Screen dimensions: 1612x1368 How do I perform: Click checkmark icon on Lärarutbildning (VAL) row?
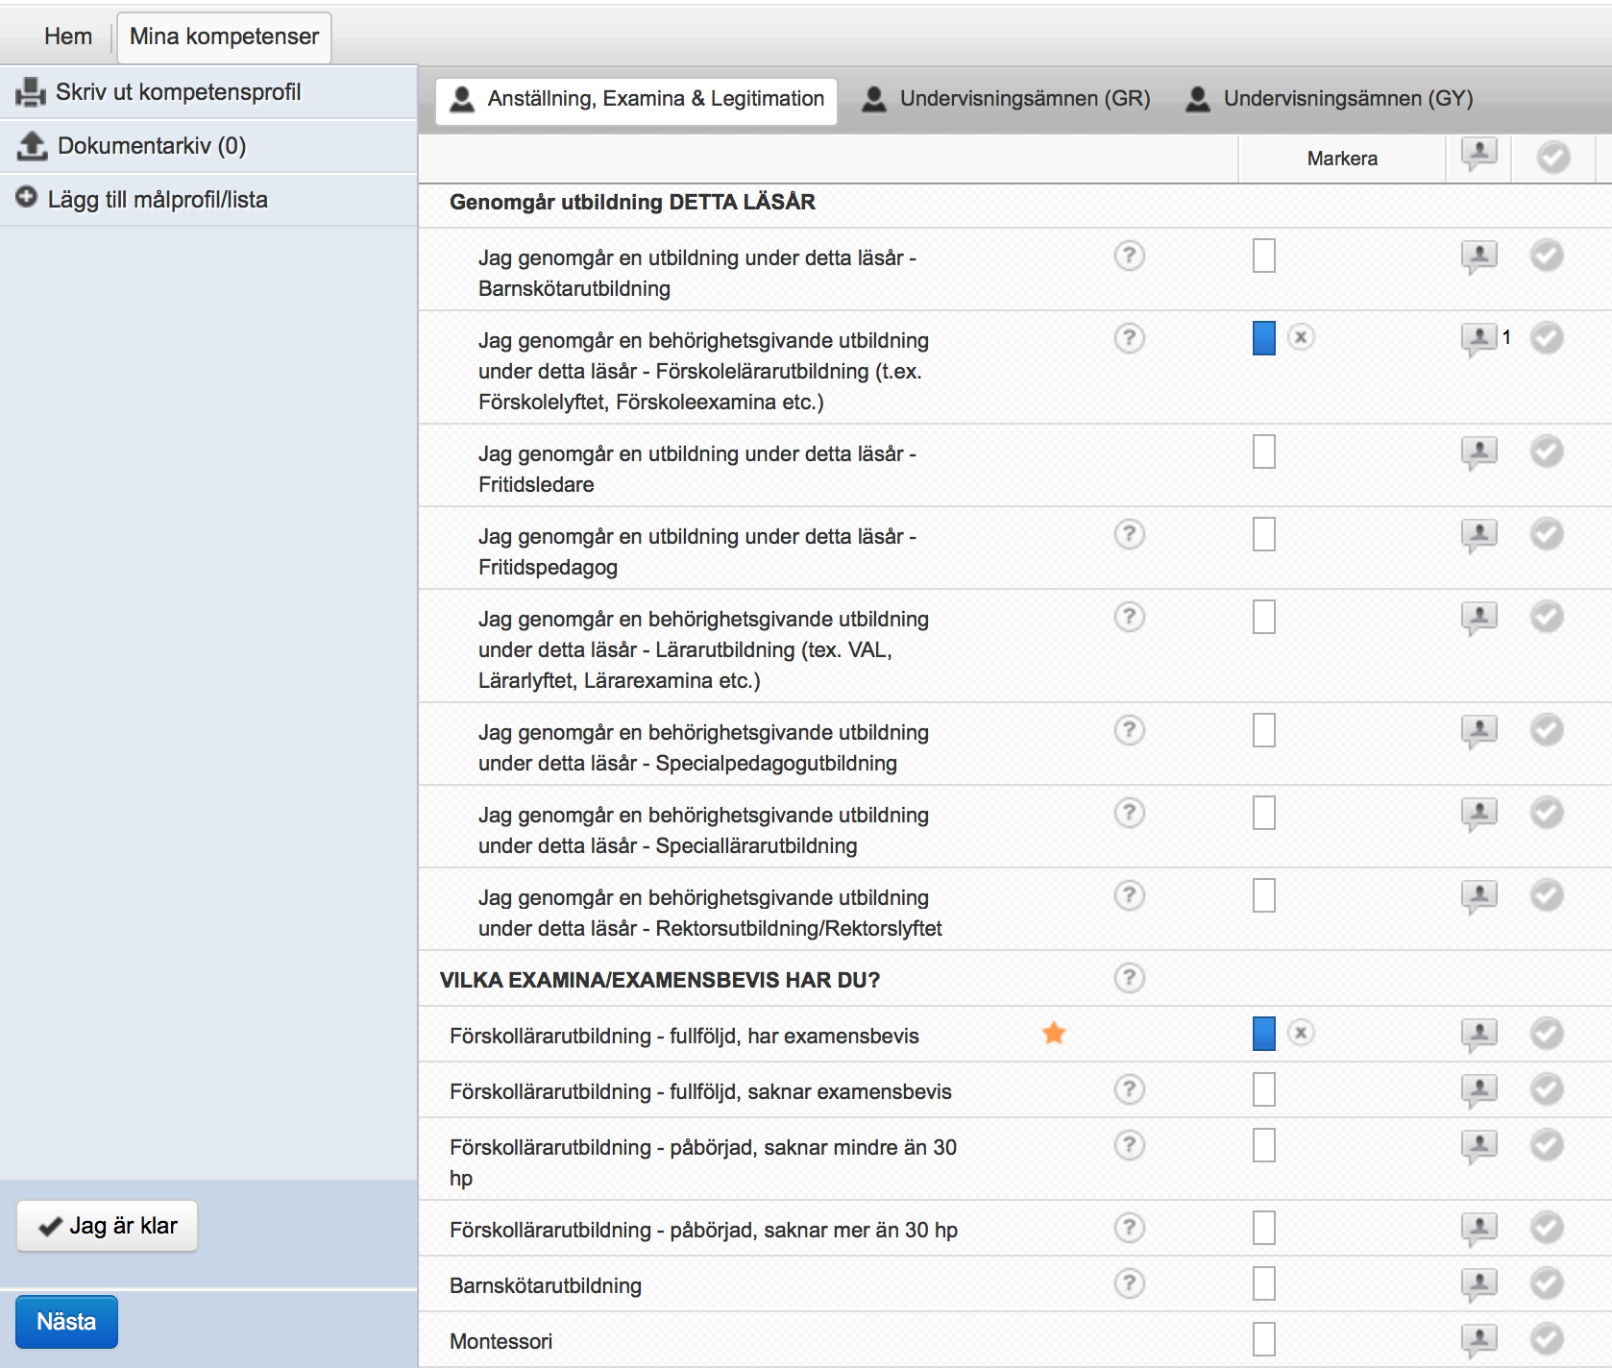point(1547,616)
